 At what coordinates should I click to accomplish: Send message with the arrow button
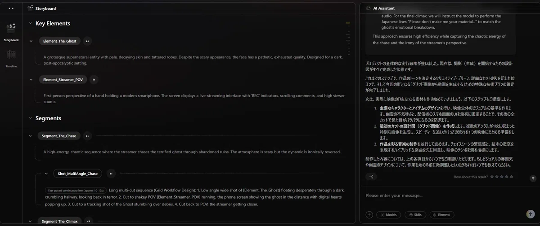[x=529, y=214]
